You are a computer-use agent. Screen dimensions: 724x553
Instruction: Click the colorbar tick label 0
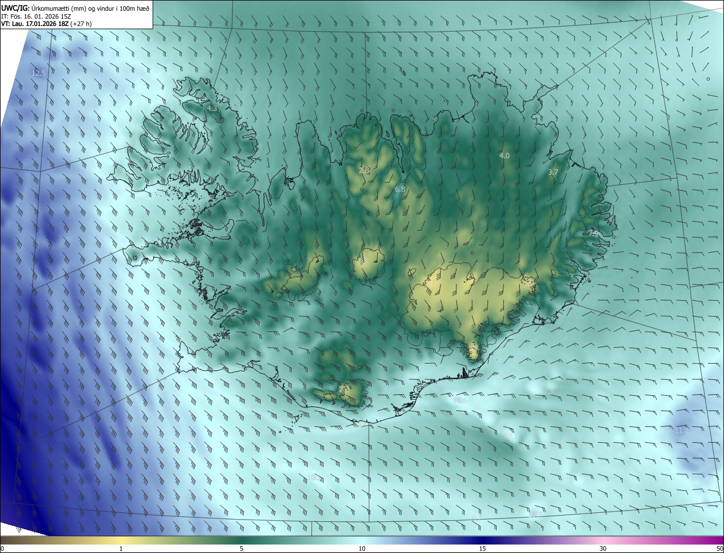tap(2, 549)
